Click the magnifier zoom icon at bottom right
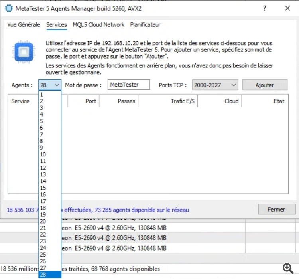 pos(288,269)
